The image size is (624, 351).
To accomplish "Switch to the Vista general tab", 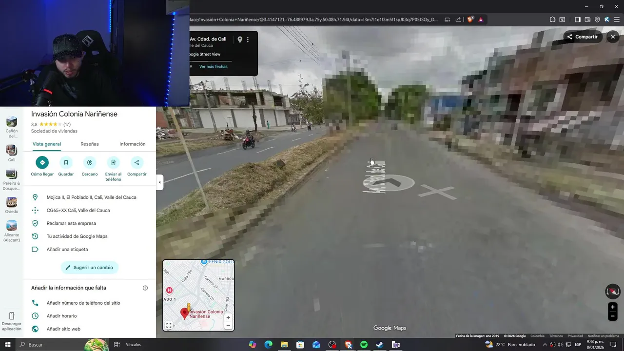I will [x=47, y=144].
